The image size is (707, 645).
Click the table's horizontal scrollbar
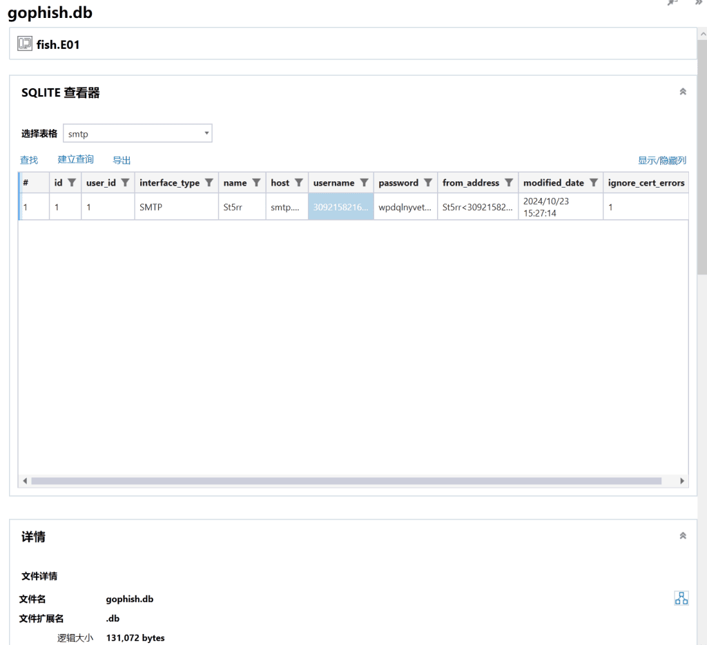click(x=345, y=481)
